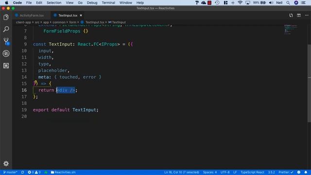Screen dimensions: 311x175
Task: Click form in the breadcrumb path
Action: (x=72, y=22)
